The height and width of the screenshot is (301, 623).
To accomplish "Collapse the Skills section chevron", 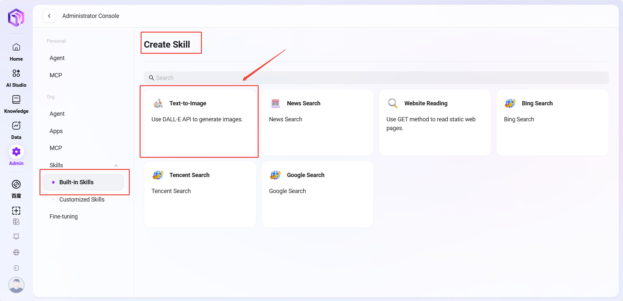I will tap(116, 165).
